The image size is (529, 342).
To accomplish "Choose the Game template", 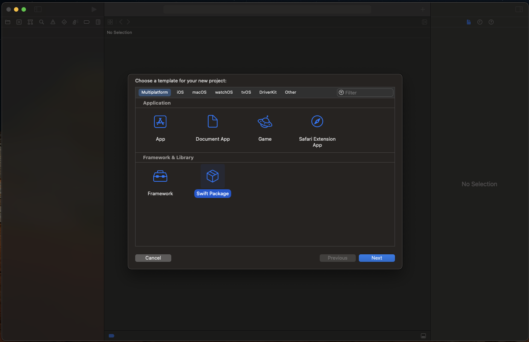I will pyautogui.click(x=265, y=129).
